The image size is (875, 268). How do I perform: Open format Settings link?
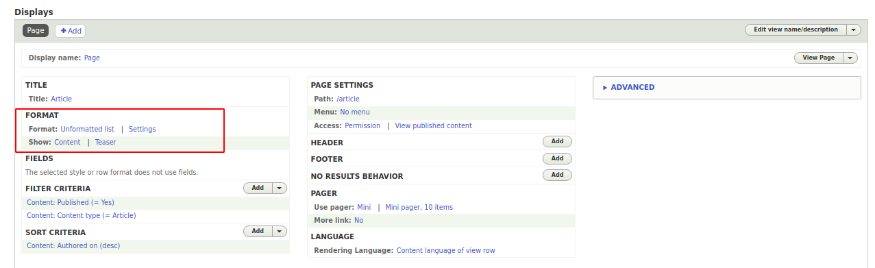point(142,129)
